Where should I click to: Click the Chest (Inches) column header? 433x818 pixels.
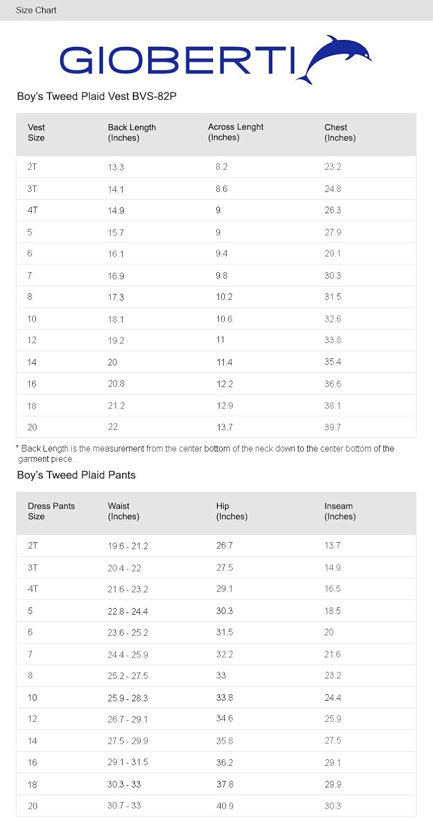[x=340, y=133]
